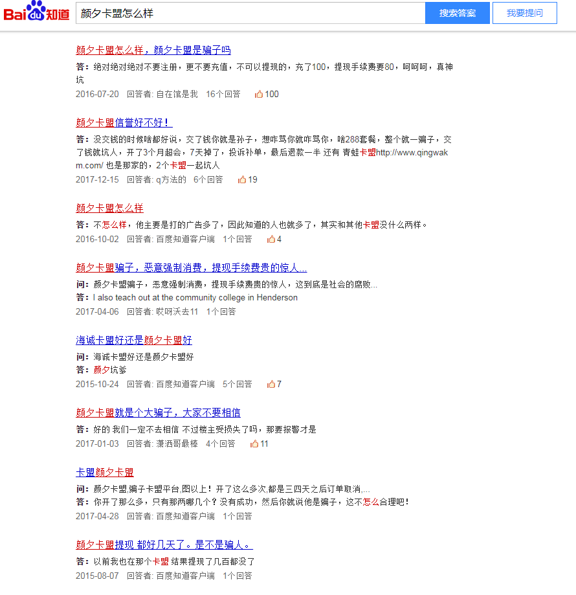Click question text 海诚卡盟好还是颜夕卡盟好 under 问

click(143, 357)
